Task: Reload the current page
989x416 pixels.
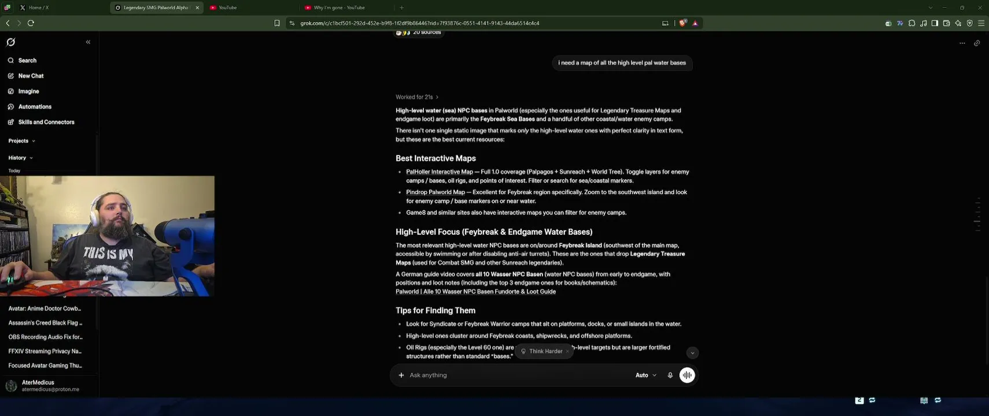Action: pos(31,23)
